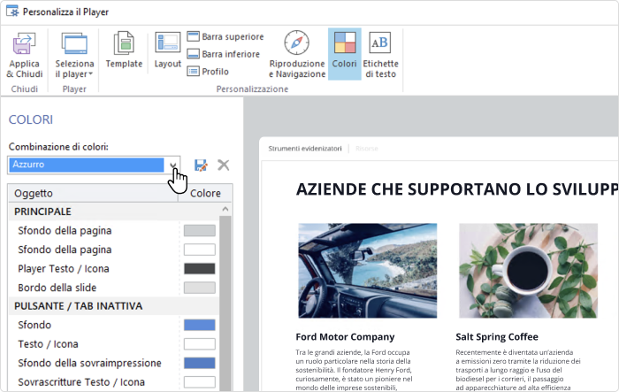Click blue Sfondo swatch under PULSANTE / TAB INATTIVA
This screenshot has height=392, width=619.
point(199,325)
